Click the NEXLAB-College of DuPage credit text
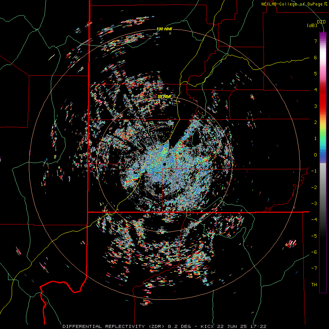 (294, 4)
